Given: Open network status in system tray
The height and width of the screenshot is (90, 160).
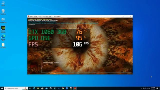Looking at the screenshot, I should point(147,88).
